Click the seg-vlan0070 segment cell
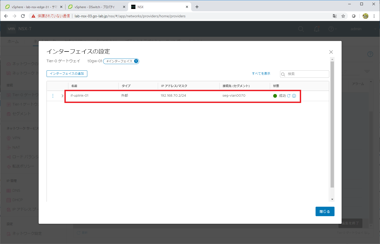 pyautogui.click(x=234, y=96)
